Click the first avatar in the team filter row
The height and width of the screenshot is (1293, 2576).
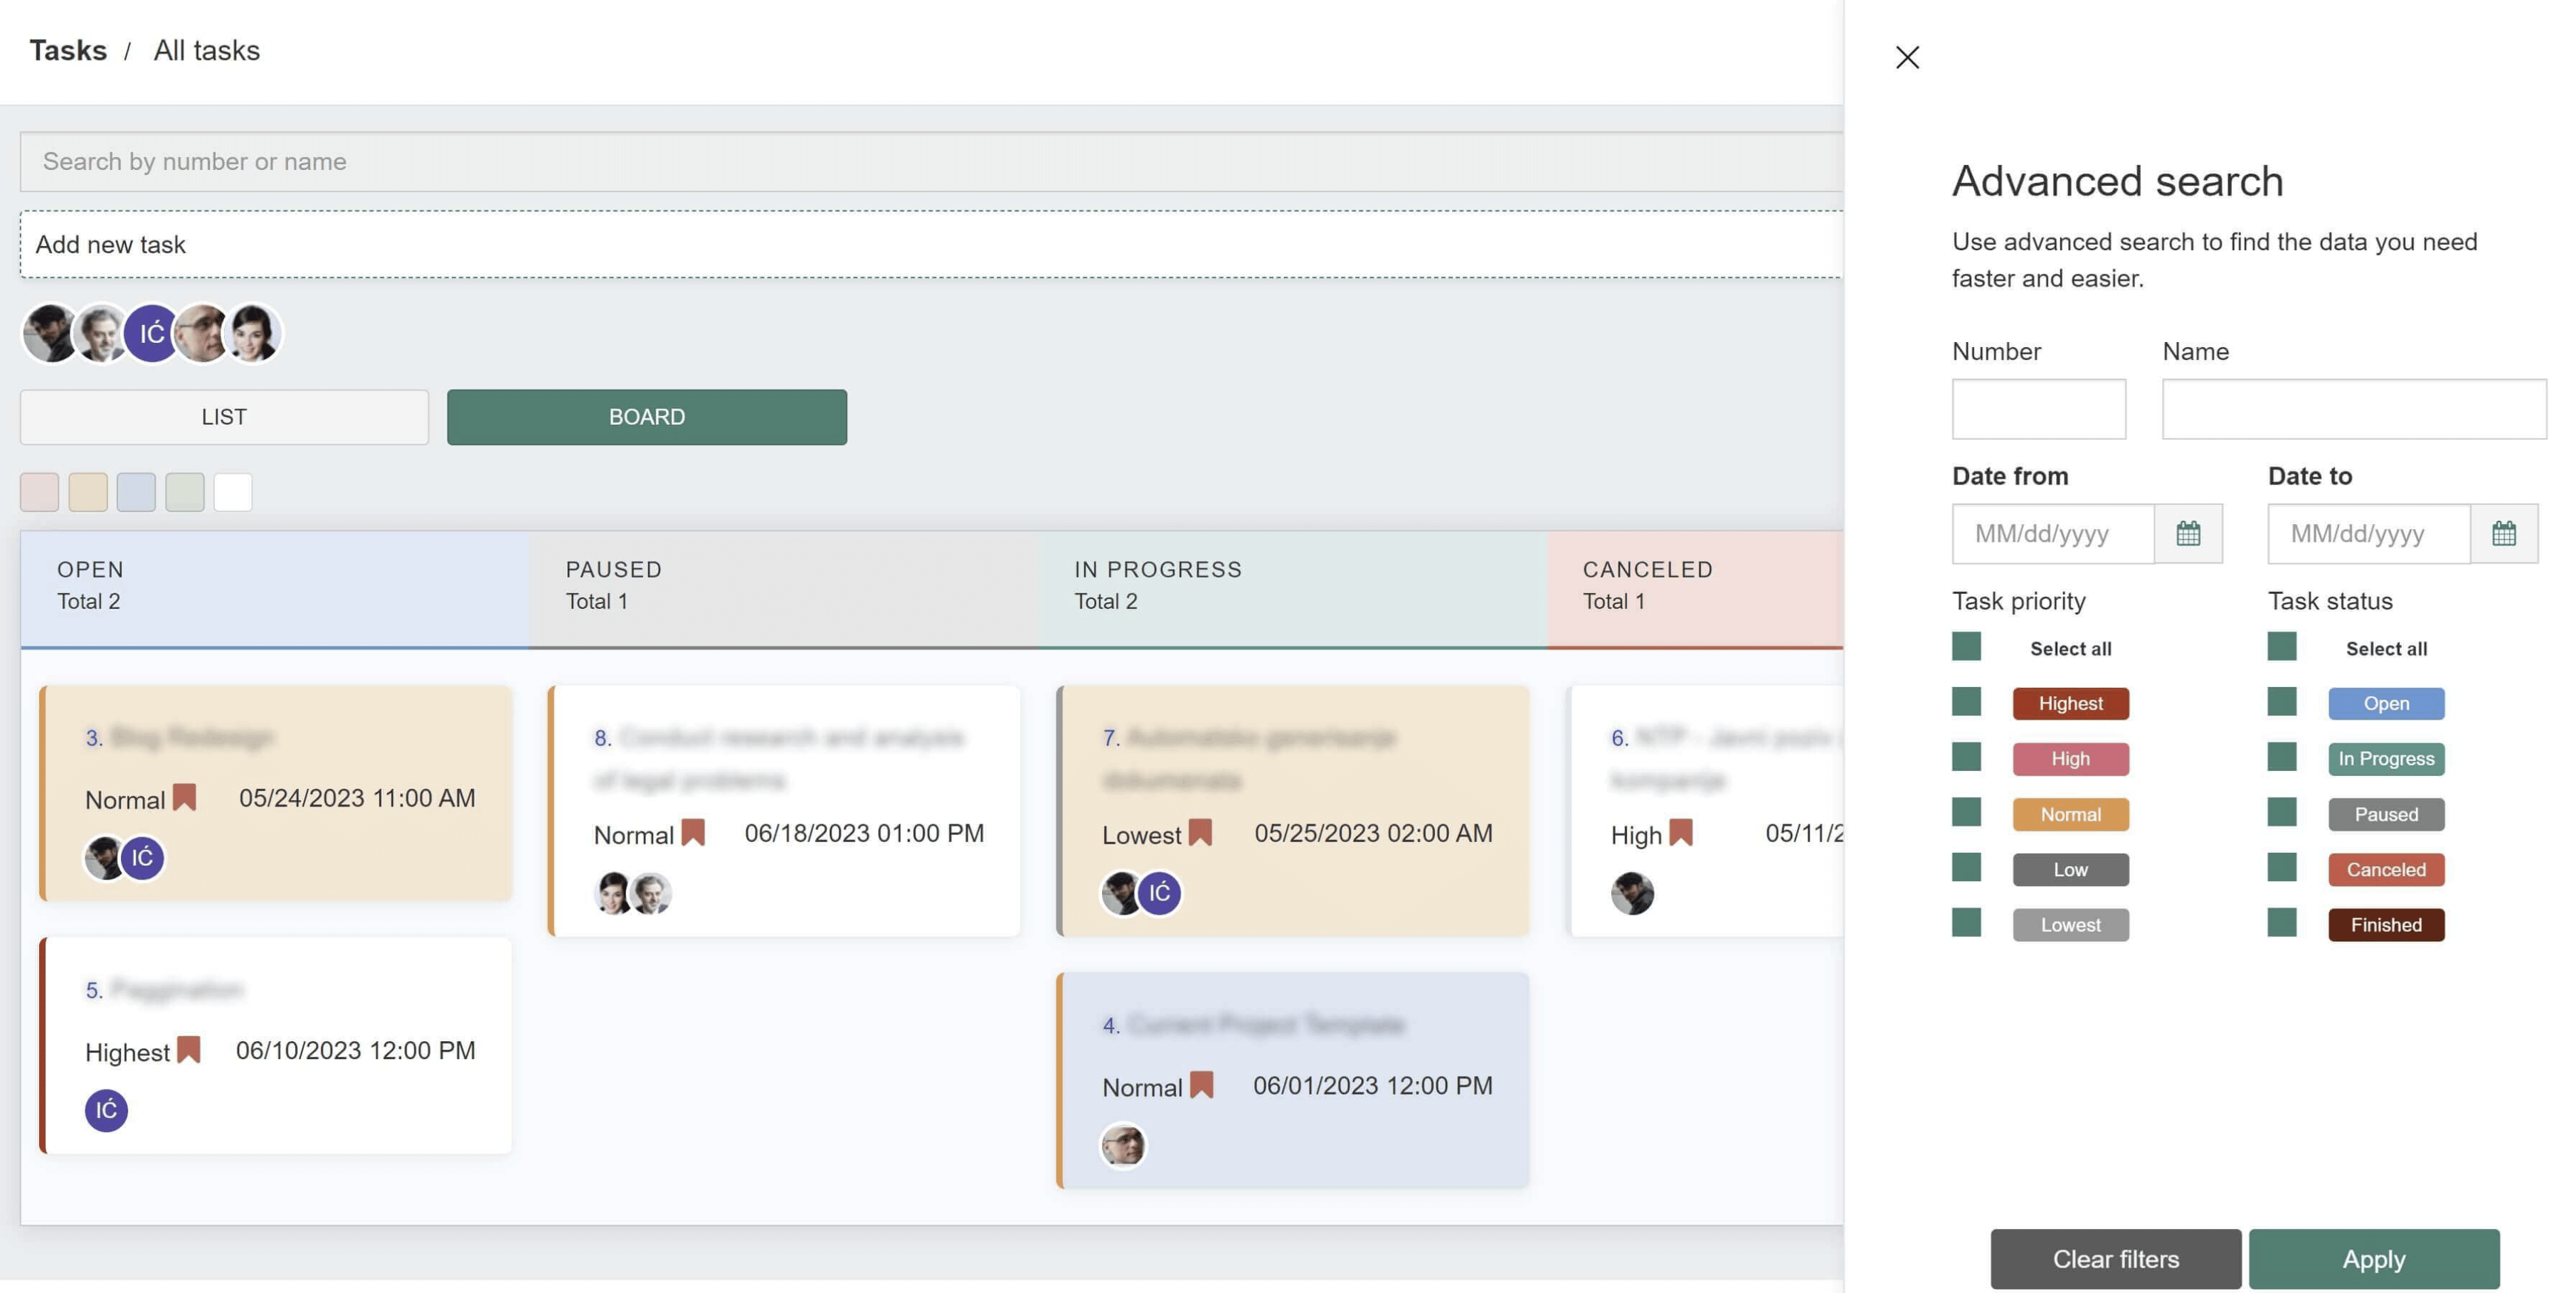click(x=50, y=333)
